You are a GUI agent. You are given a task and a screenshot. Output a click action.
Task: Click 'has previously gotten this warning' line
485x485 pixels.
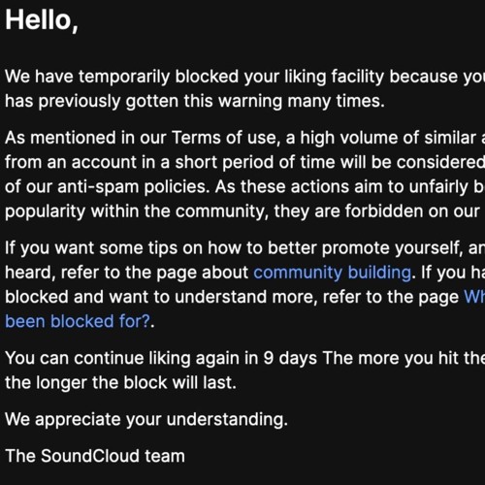click(x=195, y=101)
